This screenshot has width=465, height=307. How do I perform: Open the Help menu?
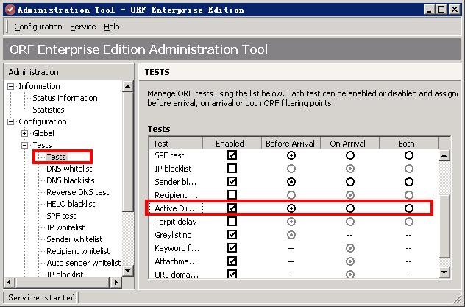(x=112, y=27)
